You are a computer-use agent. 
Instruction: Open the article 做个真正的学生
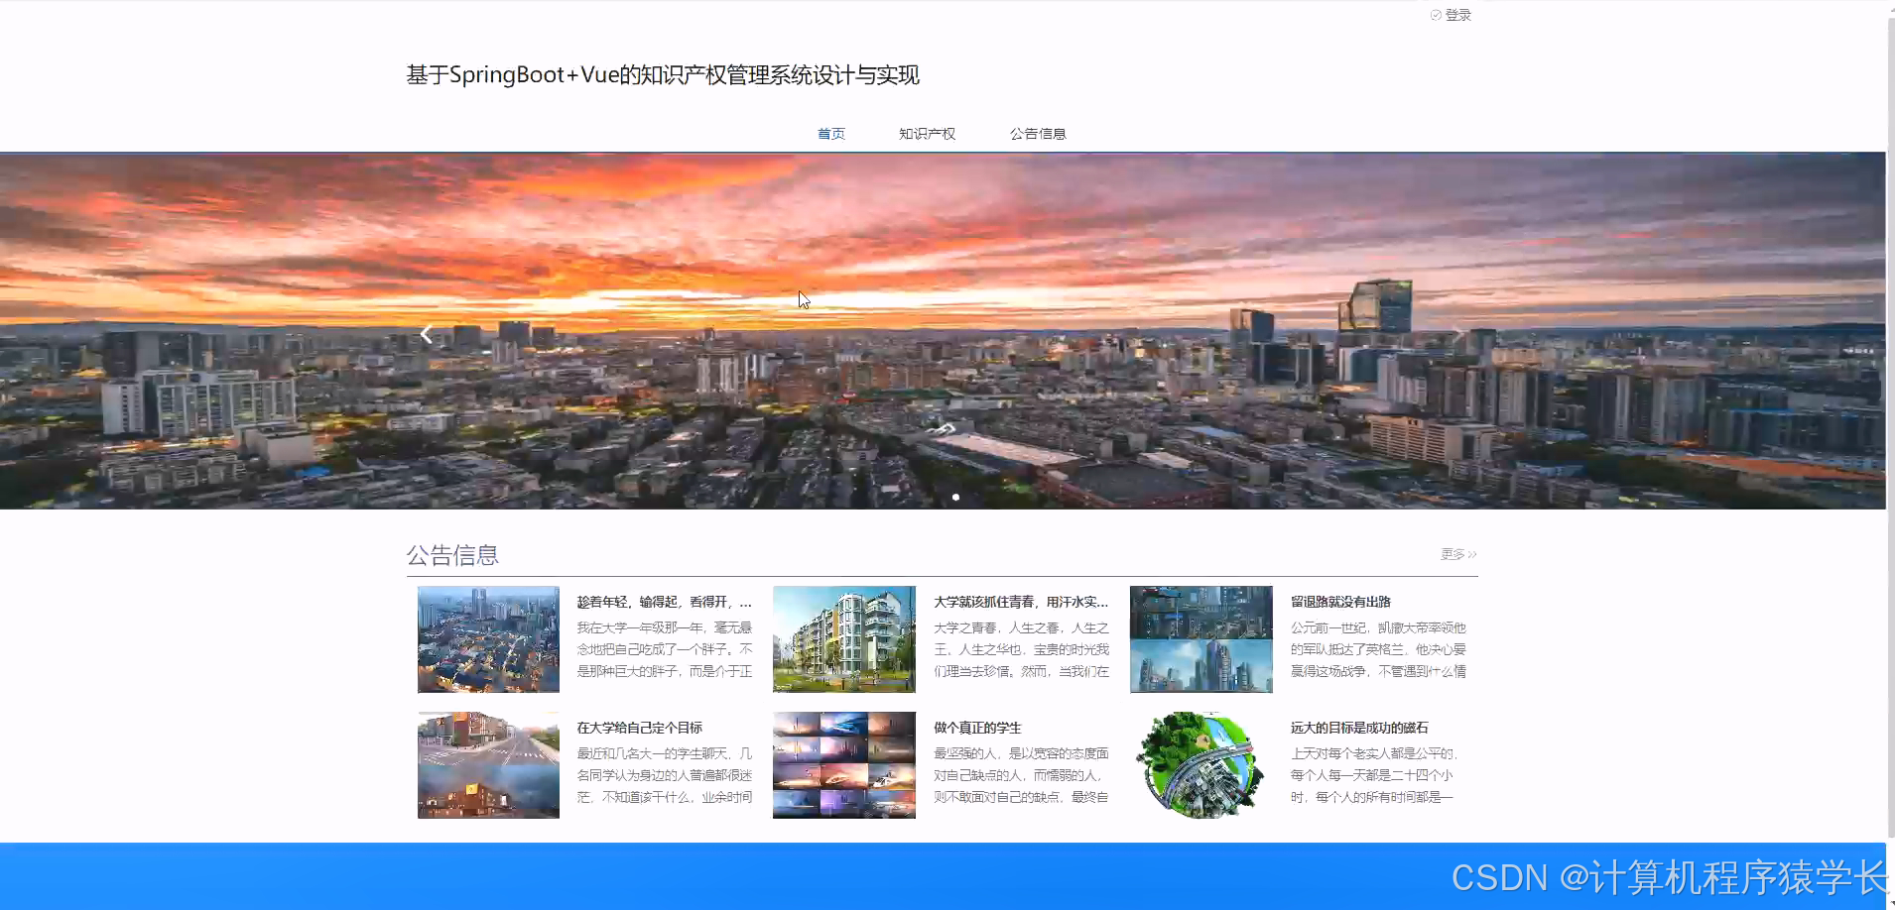tap(976, 727)
